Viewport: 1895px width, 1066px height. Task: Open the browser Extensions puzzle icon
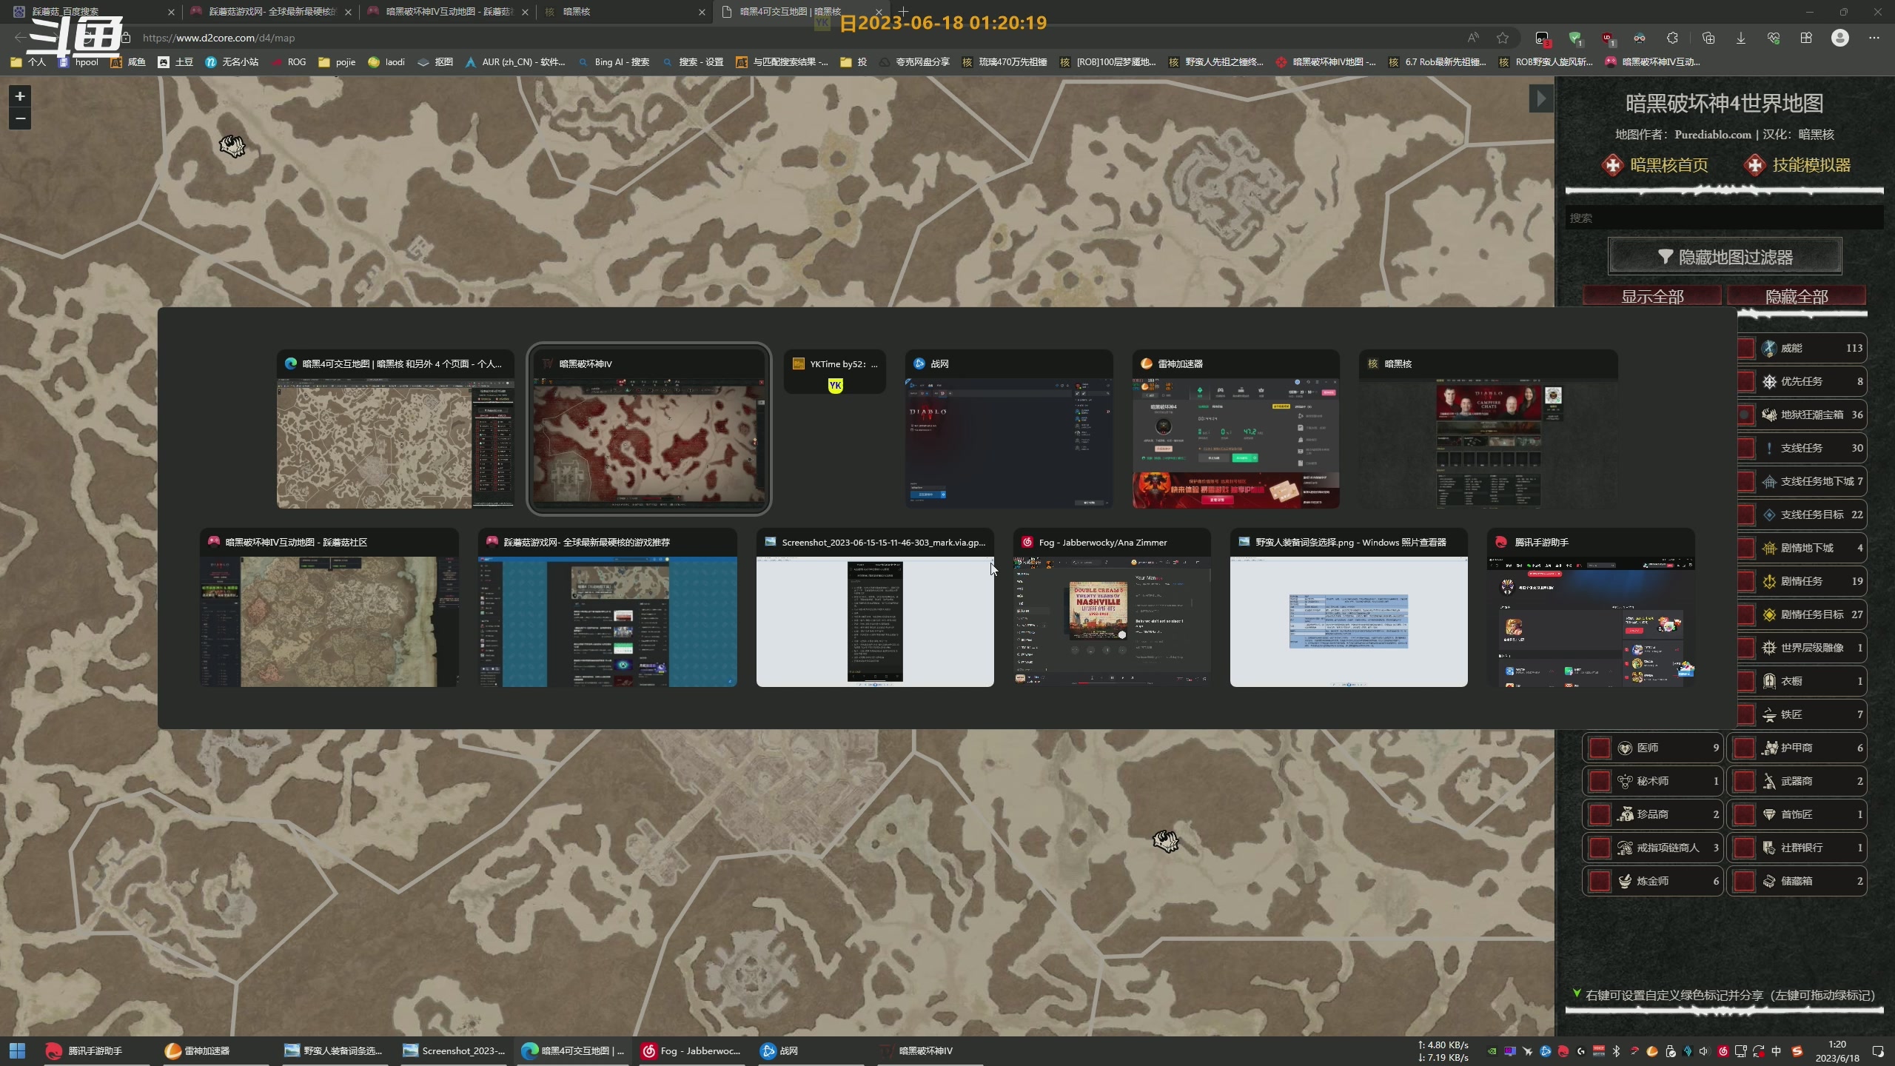1672,38
